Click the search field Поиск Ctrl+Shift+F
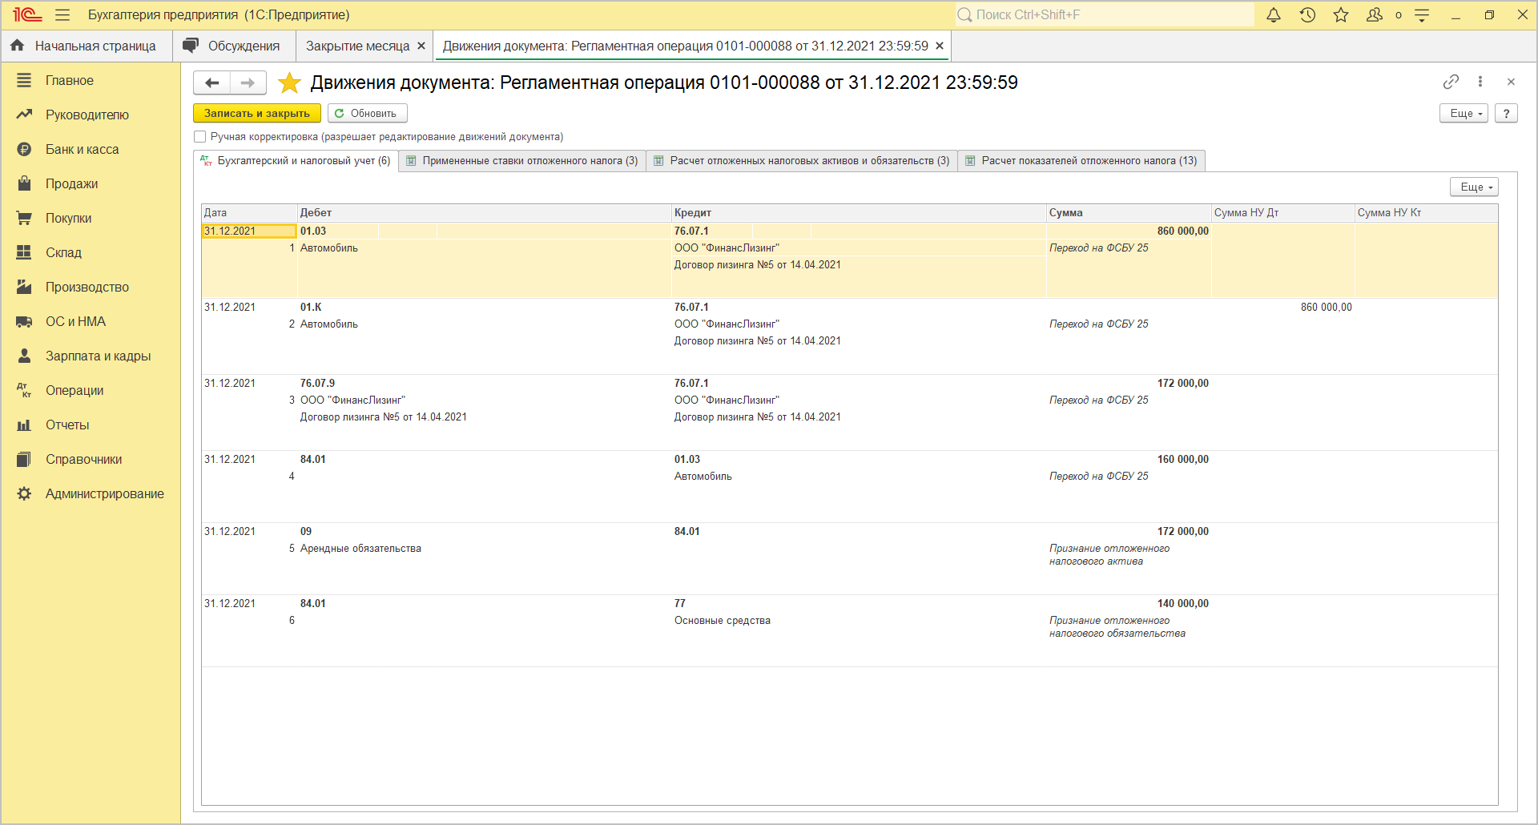Image resolution: width=1538 pixels, height=825 pixels. tap(1104, 14)
